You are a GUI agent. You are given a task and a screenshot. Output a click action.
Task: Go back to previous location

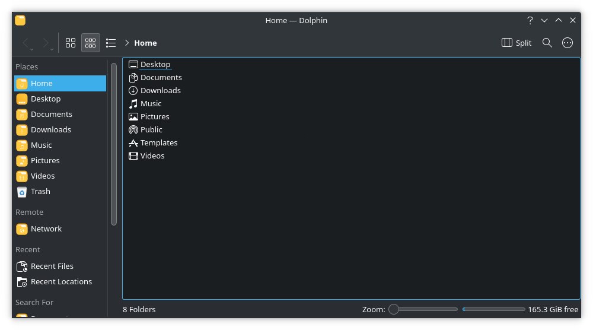pyautogui.click(x=25, y=42)
